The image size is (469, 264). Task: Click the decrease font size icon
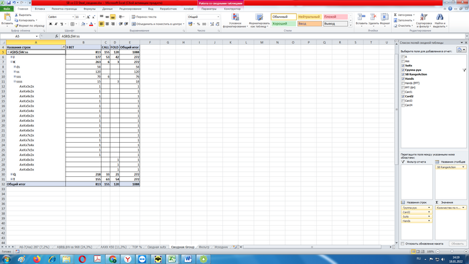(93, 17)
